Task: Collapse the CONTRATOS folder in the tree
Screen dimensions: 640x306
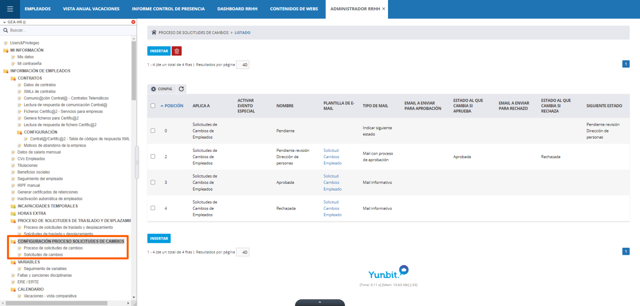Action: (x=13, y=78)
